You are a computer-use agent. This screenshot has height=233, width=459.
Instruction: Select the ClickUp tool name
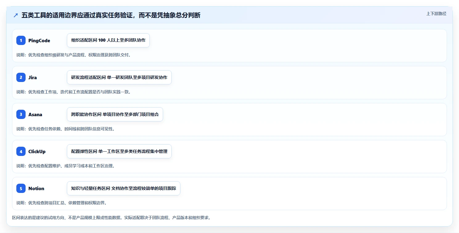click(37, 151)
